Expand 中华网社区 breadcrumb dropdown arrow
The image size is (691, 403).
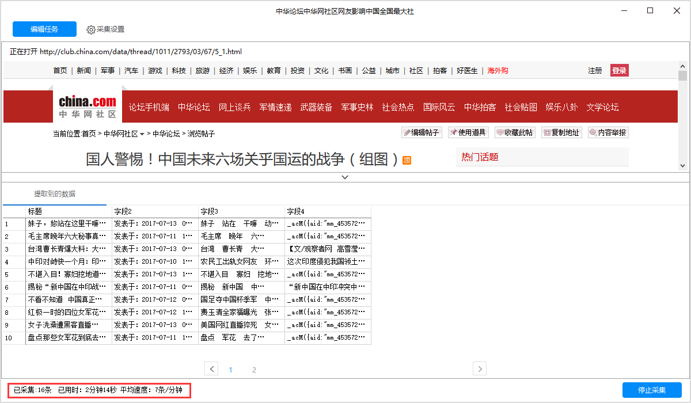click(142, 134)
